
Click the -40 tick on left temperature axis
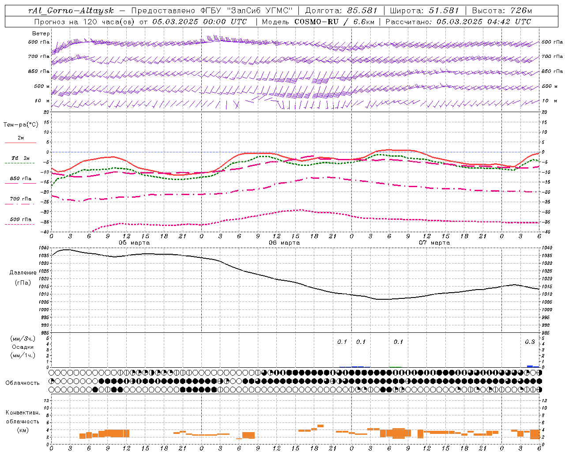[x=45, y=232]
